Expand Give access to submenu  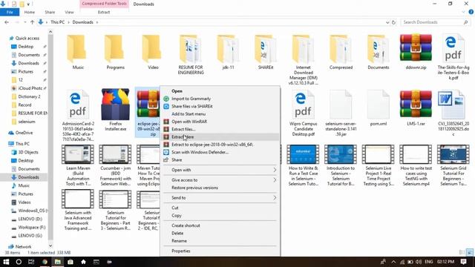[220, 179]
